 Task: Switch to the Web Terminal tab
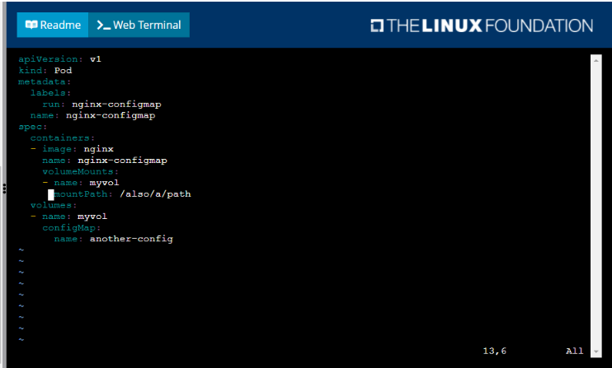click(139, 25)
